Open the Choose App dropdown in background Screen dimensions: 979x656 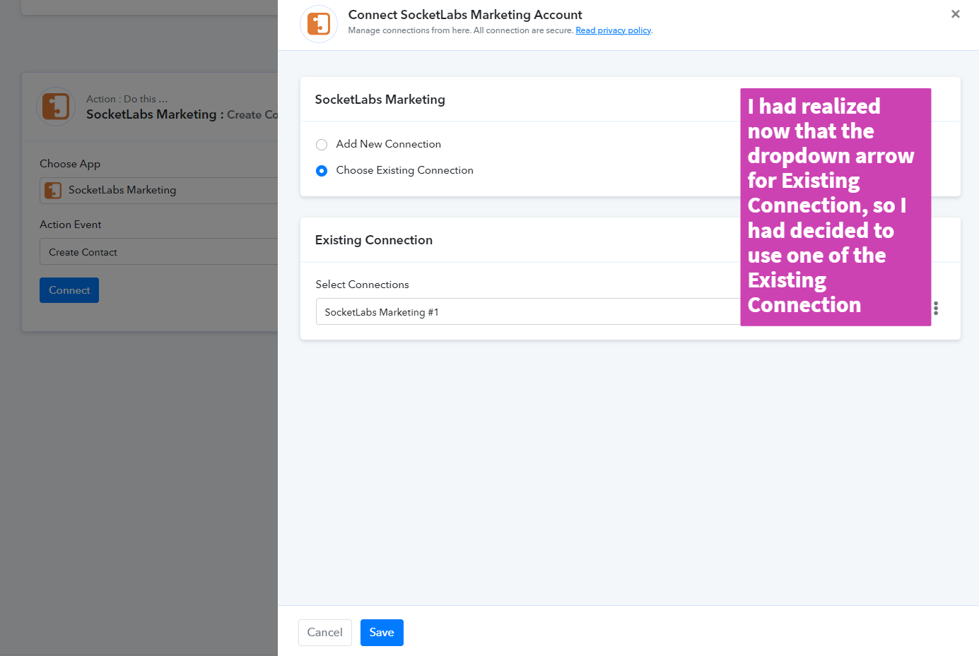159,191
